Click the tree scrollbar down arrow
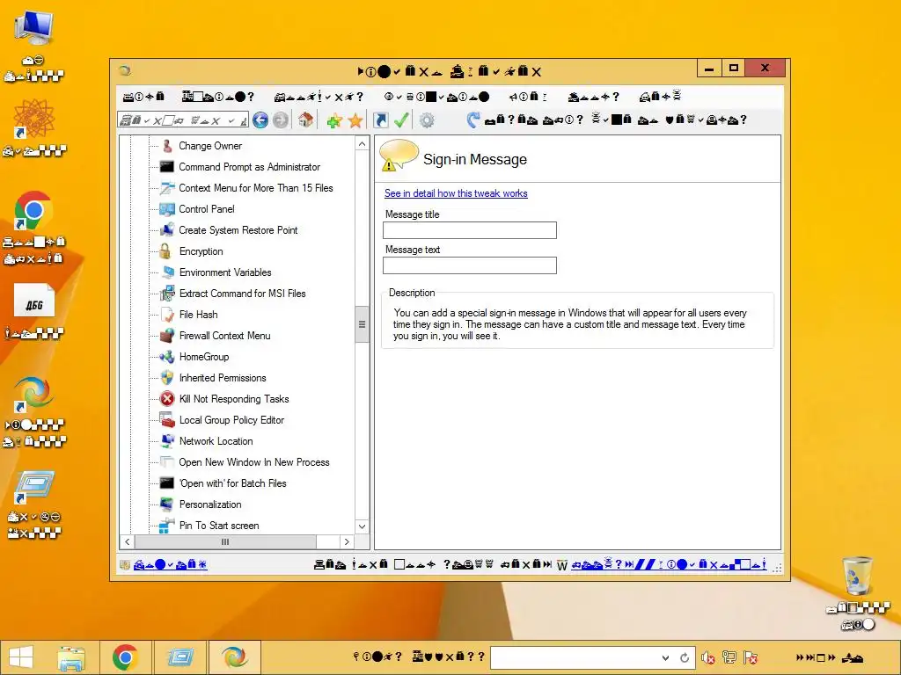This screenshot has width=901, height=675. click(x=362, y=526)
